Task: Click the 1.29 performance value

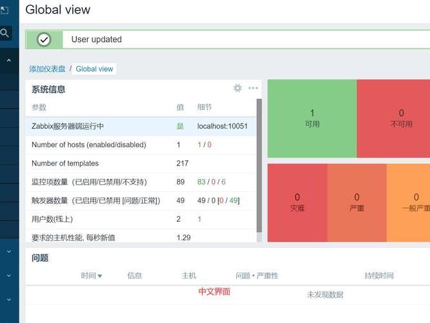Action: 183,238
